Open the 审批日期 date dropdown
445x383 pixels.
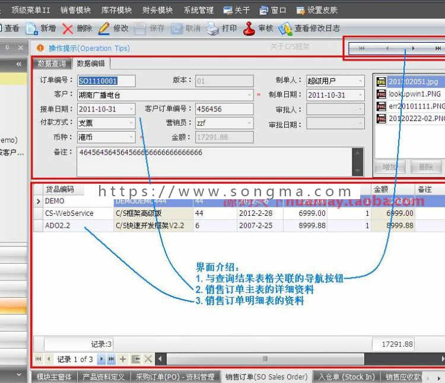360,123
